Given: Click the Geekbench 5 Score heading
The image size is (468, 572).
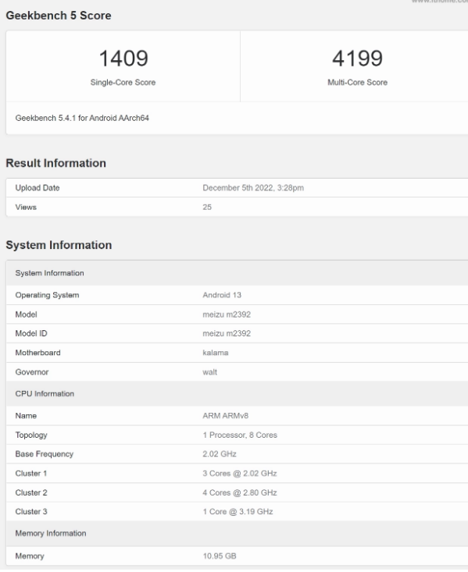Looking at the screenshot, I should [x=59, y=16].
